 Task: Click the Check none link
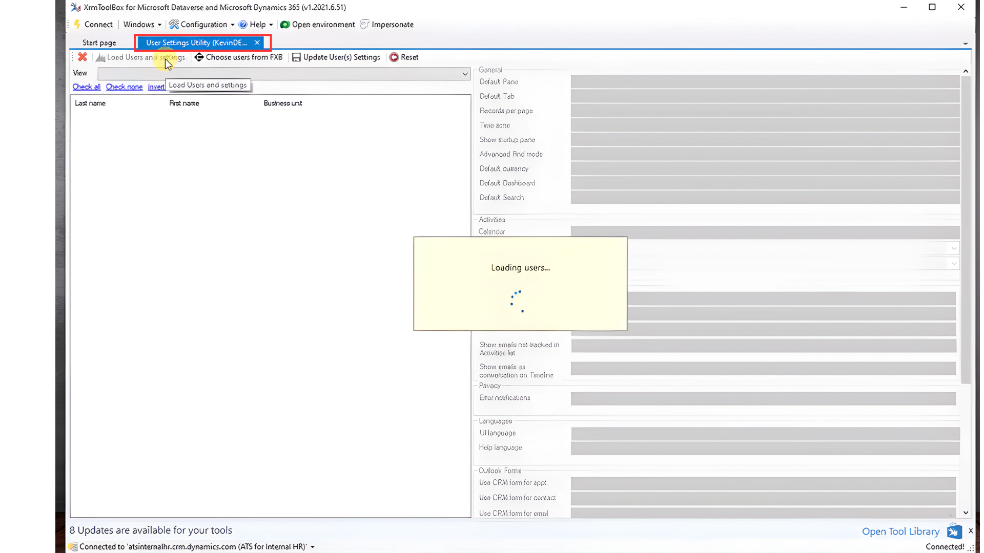point(124,87)
